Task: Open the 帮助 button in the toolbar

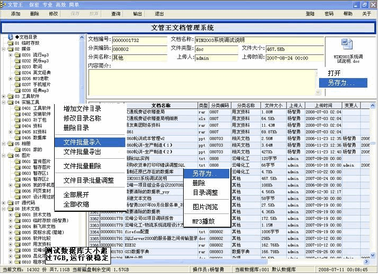Action: click(x=348, y=14)
